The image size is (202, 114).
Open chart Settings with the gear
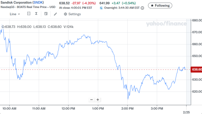point(72,14)
